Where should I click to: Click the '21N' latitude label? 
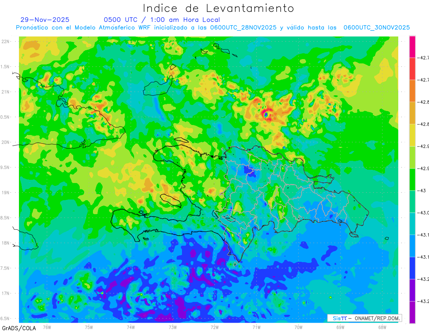tap(6, 92)
